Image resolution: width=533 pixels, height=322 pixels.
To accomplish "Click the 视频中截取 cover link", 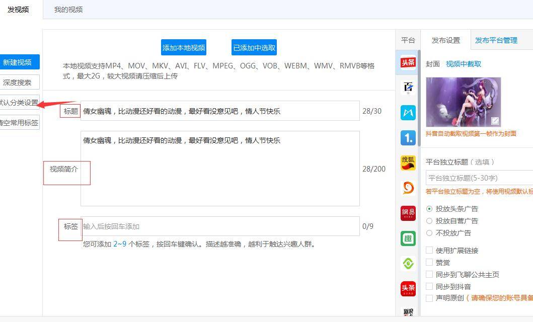I will 464,64.
